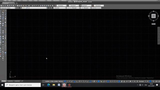This screenshot has height=90, width=160.
Task: Open the status bar Customization menu icon
Action: coord(159,81)
